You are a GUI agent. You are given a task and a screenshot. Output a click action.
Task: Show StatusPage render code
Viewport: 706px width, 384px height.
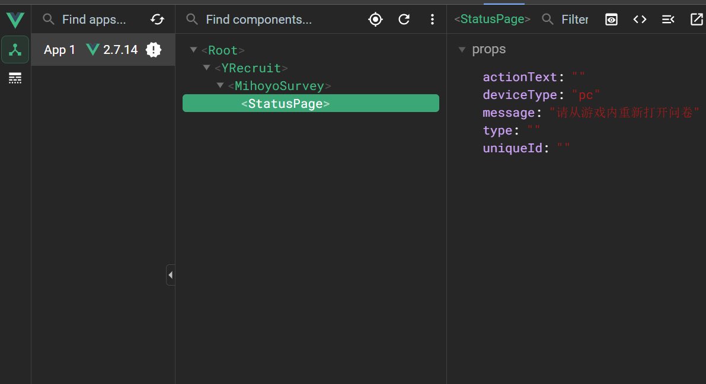tap(640, 20)
